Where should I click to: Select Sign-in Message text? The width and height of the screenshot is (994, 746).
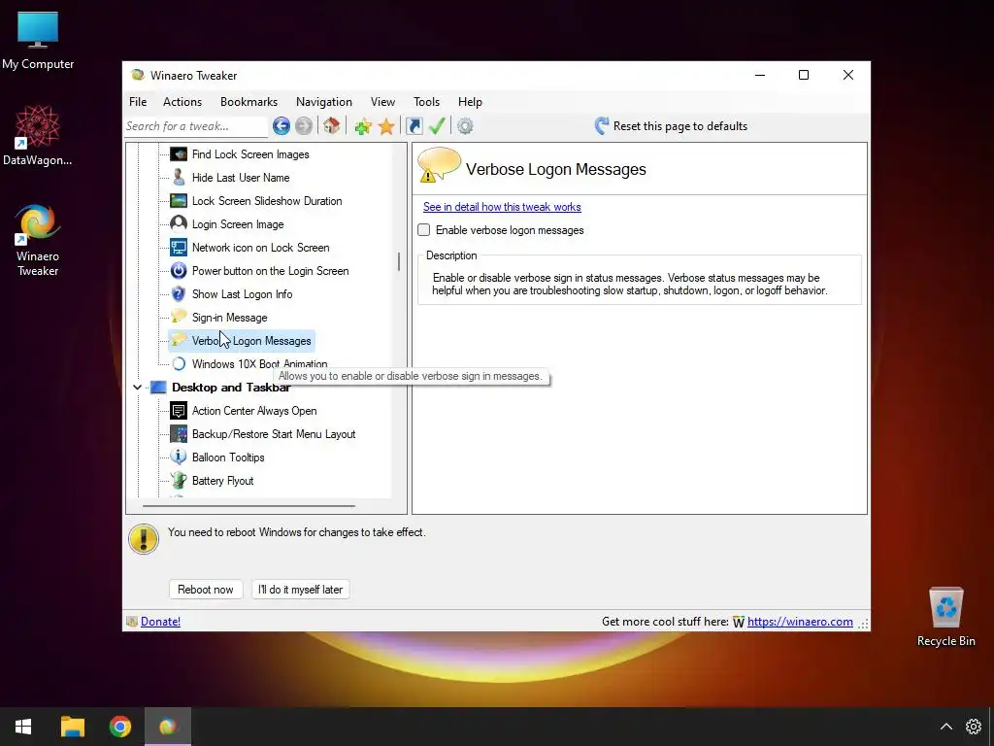(229, 318)
